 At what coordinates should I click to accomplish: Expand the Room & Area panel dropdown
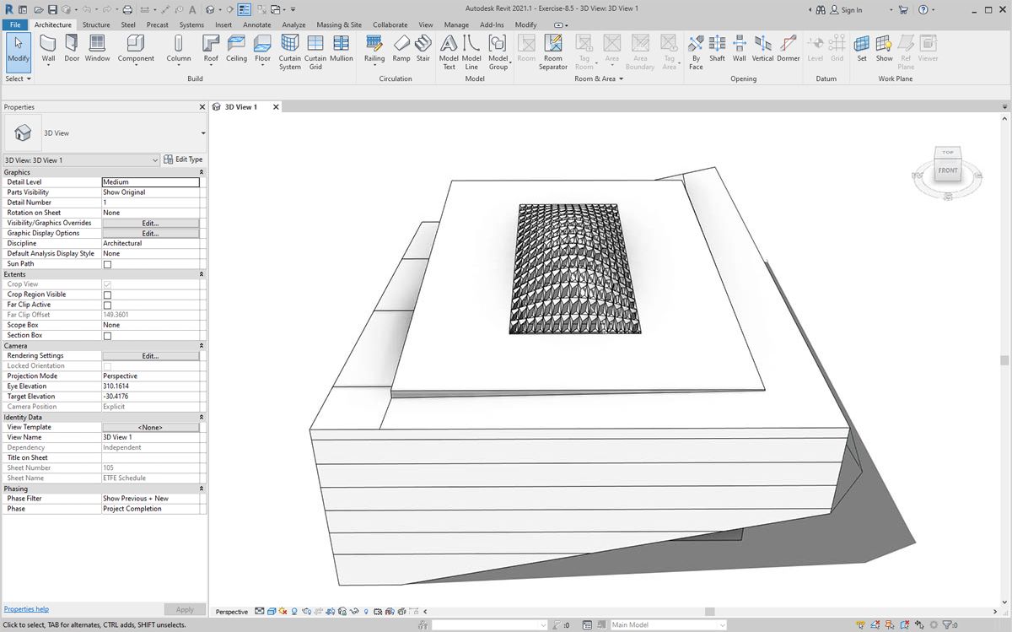click(x=621, y=79)
